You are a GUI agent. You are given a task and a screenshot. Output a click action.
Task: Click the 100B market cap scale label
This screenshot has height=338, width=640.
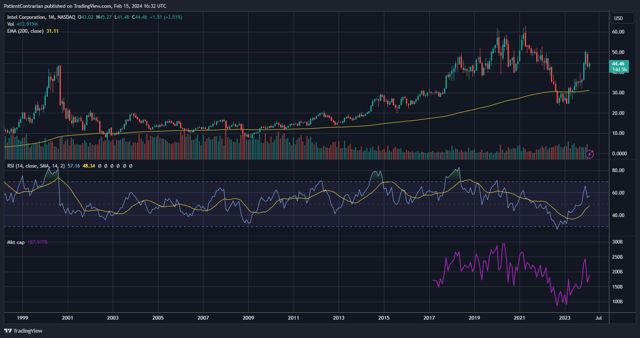(x=617, y=302)
